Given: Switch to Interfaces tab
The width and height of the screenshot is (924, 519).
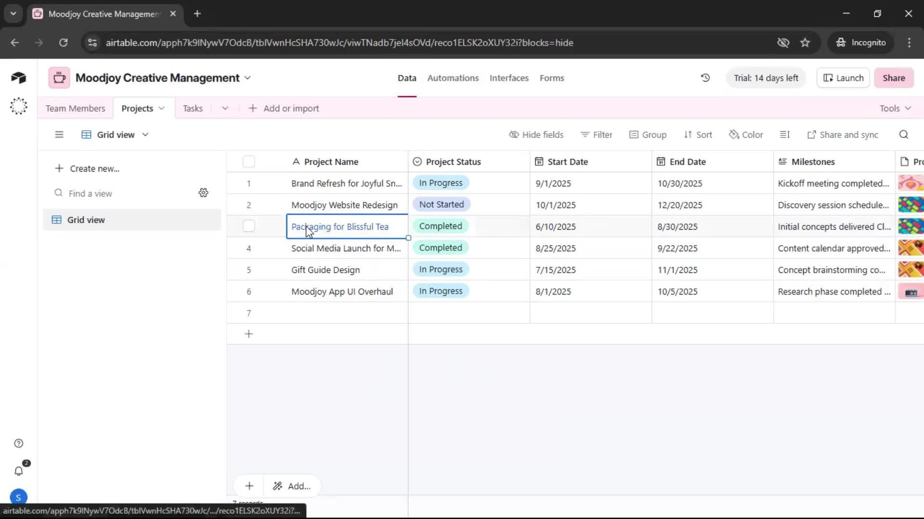Looking at the screenshot, I should pyautogui.click(x=509, y=78).
